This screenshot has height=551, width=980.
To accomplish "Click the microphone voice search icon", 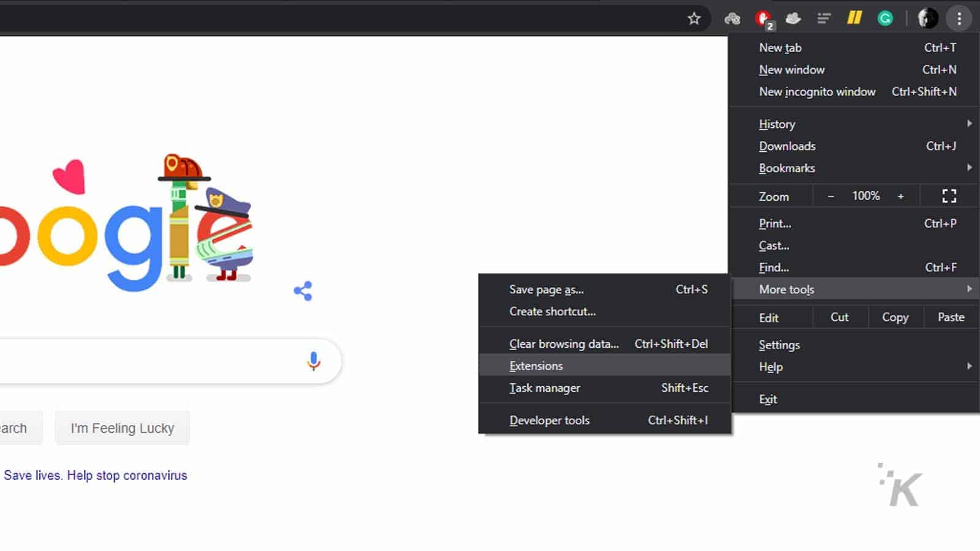I will tap(314, 361).
